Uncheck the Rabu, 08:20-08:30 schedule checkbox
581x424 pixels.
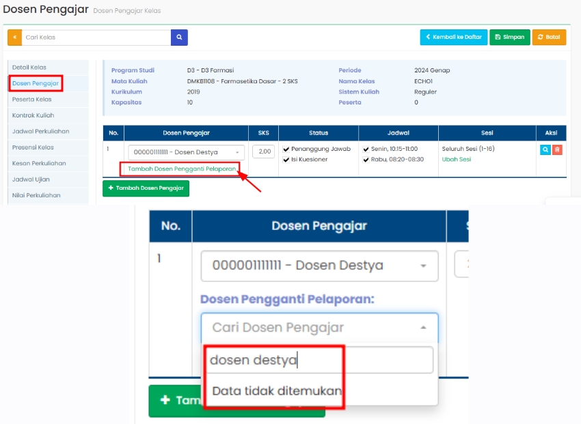(x=366, y=160)
